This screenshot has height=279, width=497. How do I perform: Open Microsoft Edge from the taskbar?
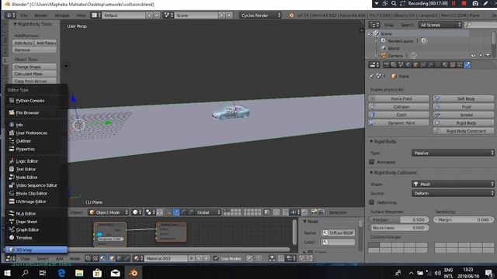click(61, 272)
